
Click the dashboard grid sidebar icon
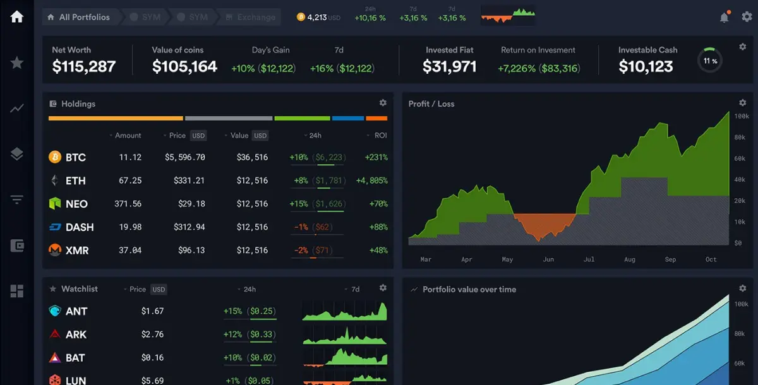pyautogui.click(x=17, y=291)
